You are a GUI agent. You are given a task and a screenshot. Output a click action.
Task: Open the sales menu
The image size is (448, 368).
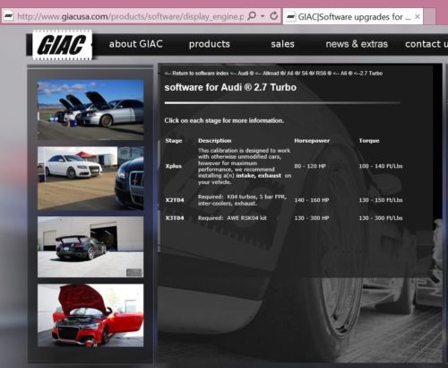pyautogui.click(x=282, y=44)
